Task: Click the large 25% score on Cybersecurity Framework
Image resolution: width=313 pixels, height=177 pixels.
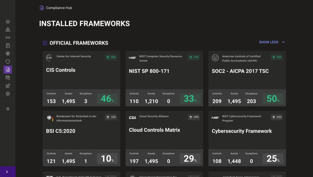Action: 273,159
